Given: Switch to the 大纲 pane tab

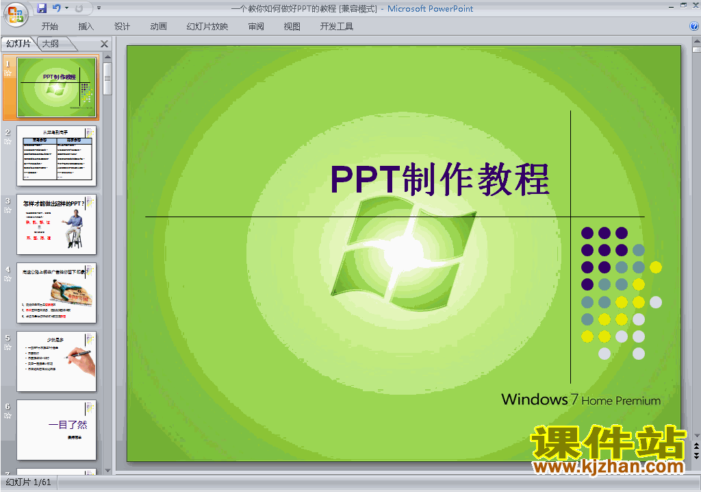Looking at the screenshot, I should pyautogui.click(x=51, y=43).
